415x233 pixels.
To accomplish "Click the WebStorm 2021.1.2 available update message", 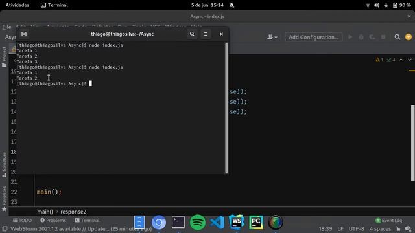I will 81,228.
